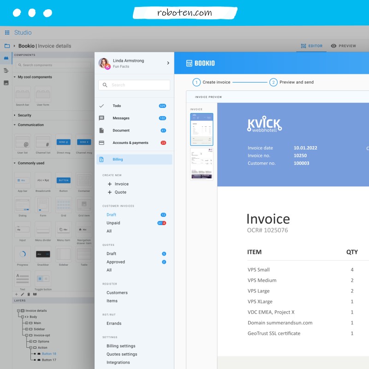Select the Form component

[x=43, y=207]
